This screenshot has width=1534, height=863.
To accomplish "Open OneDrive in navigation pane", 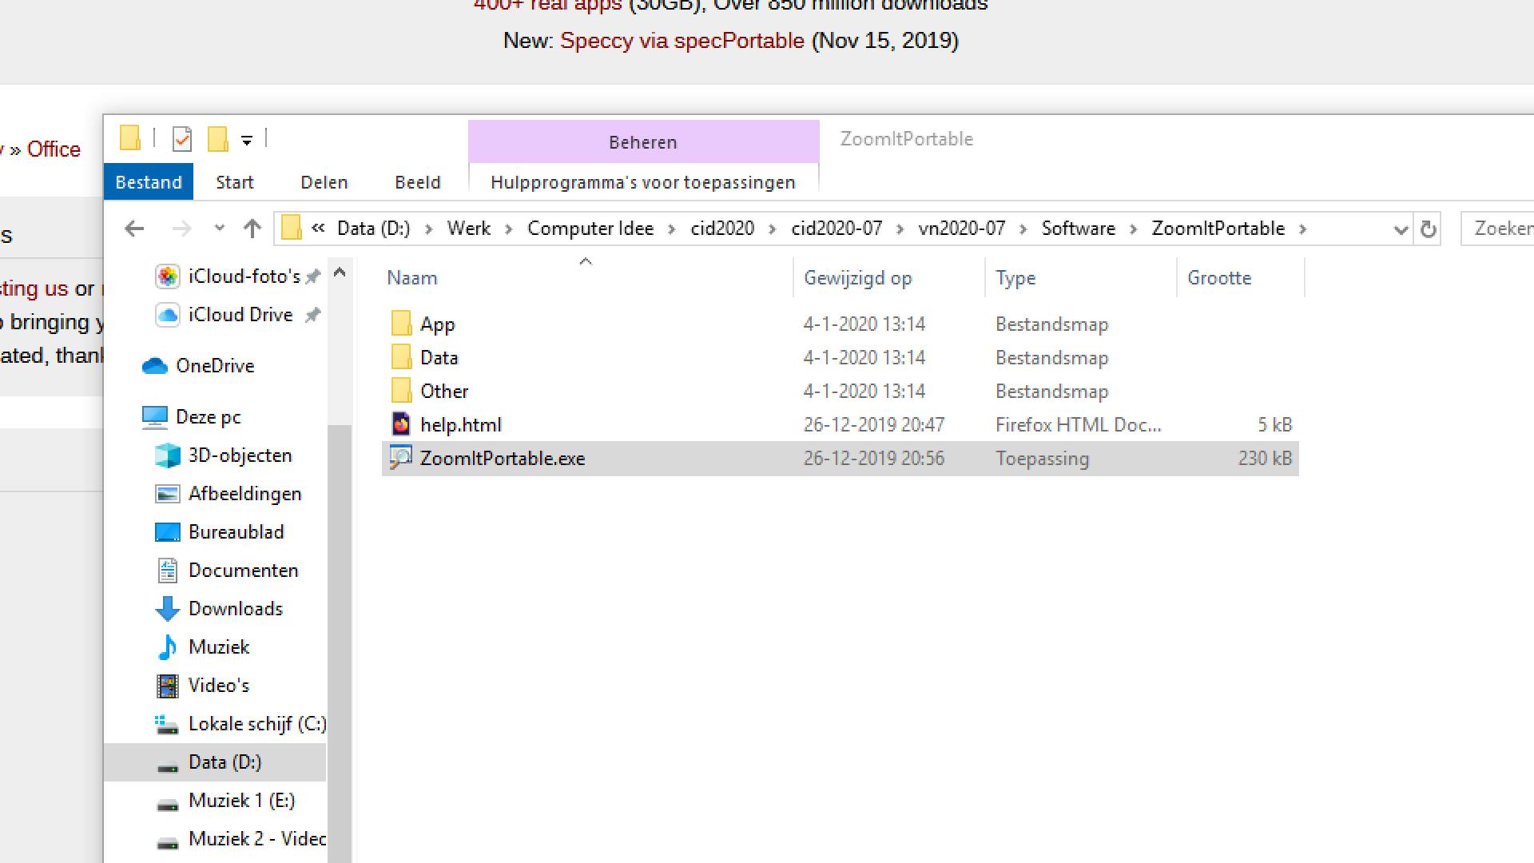I will tap(214, 366).
